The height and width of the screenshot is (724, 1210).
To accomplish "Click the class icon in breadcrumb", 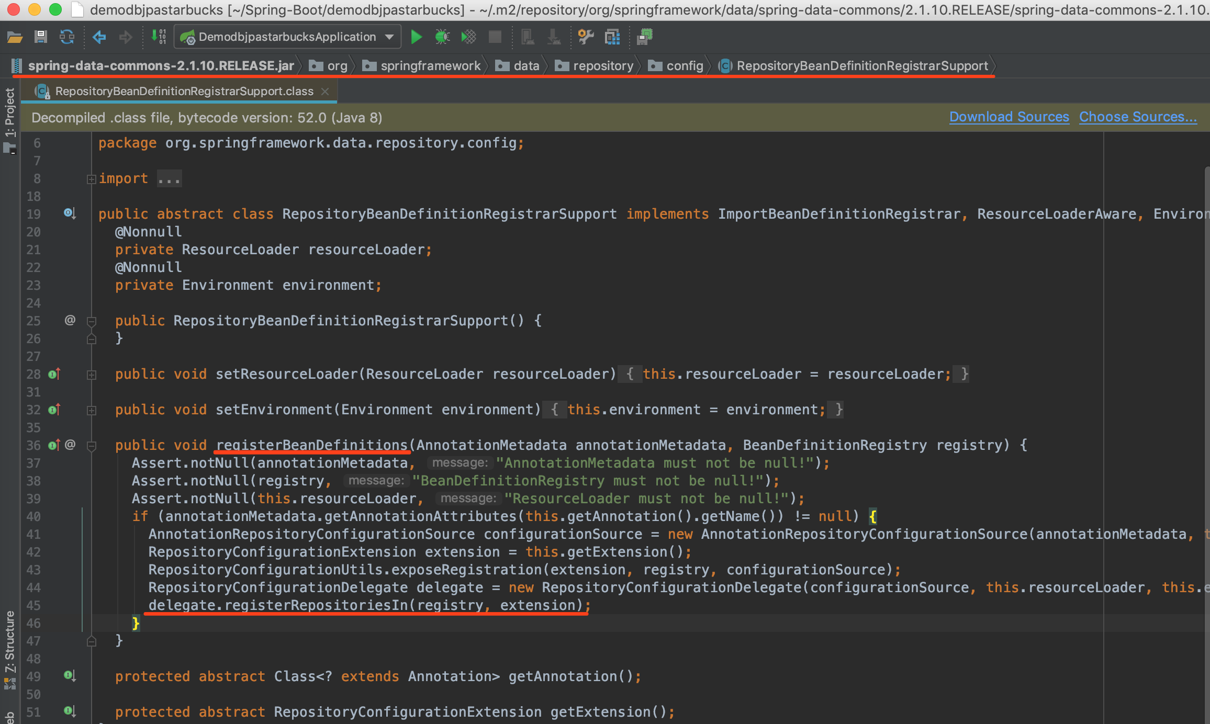I will [725, 66].
